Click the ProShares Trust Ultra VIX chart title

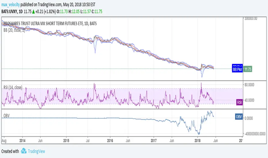(50, 24)
